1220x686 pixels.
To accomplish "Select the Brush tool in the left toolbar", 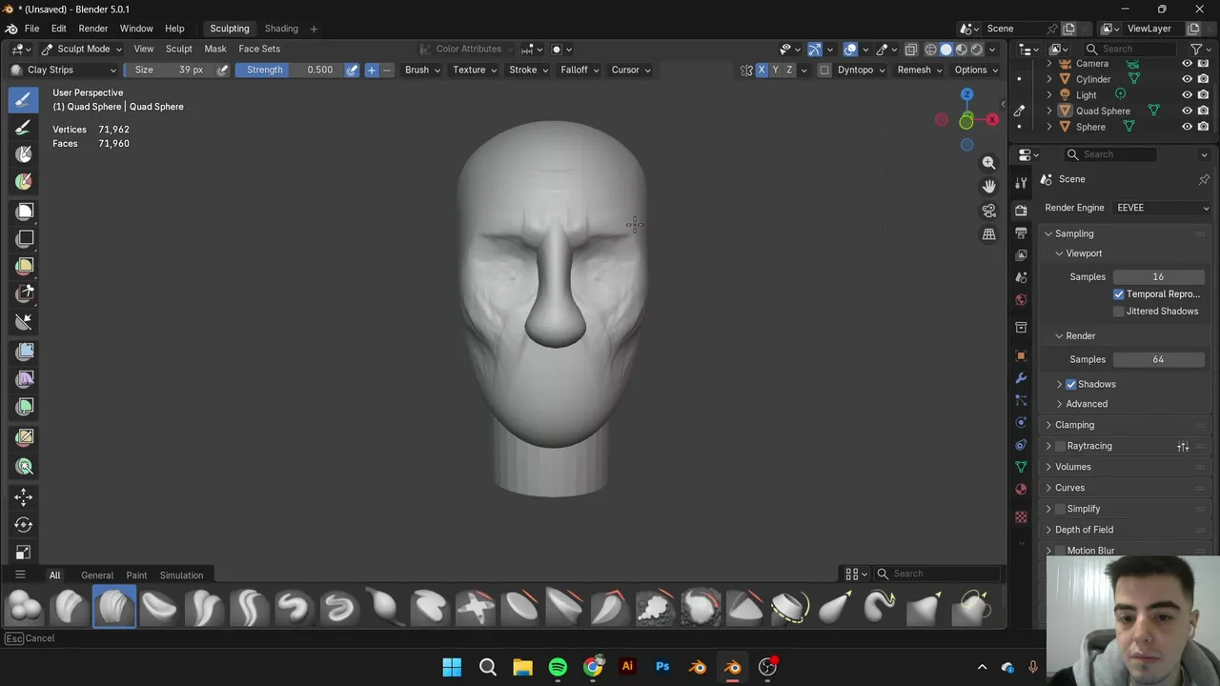I will click(24, 99).
